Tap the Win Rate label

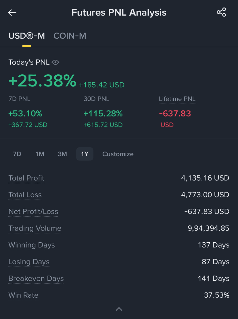pos(23,295)
